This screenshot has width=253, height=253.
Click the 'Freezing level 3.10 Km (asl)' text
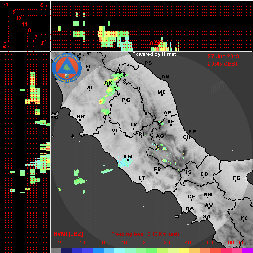pos(145,234)
